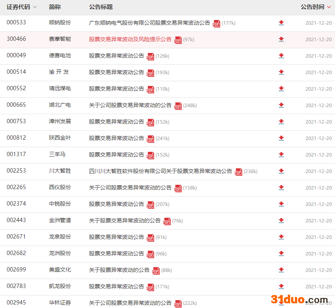Open 顺钠股份 company name link
The image size is (335, 308).
(60, 23)
